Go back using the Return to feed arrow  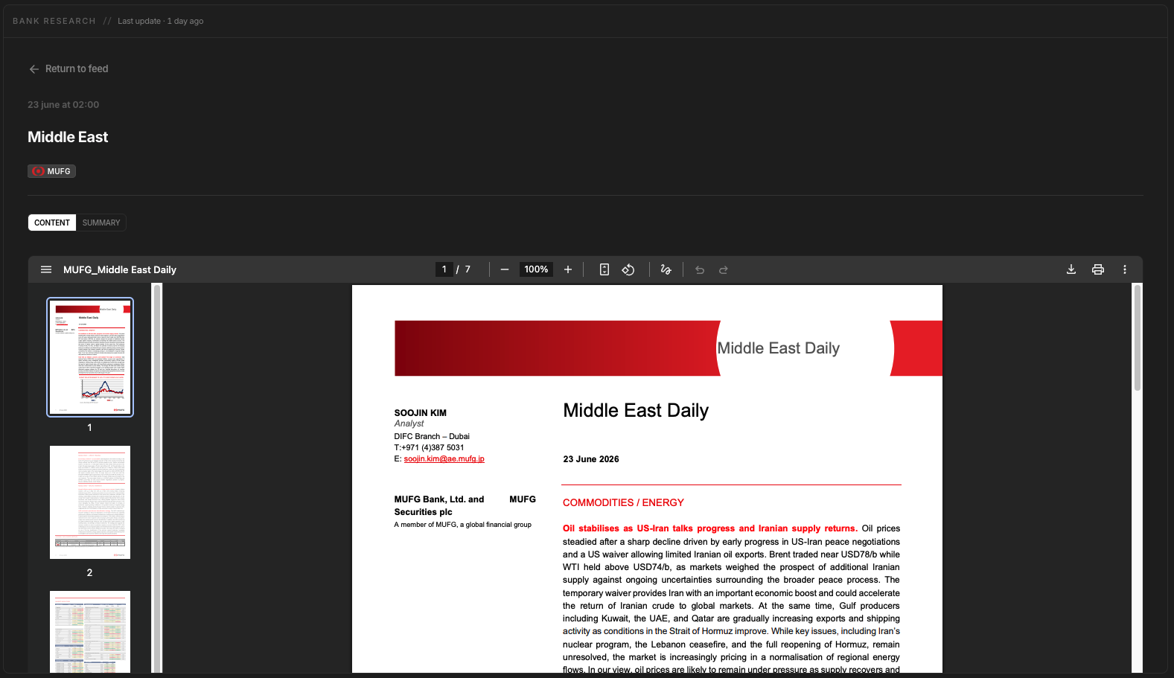[34, 68]
